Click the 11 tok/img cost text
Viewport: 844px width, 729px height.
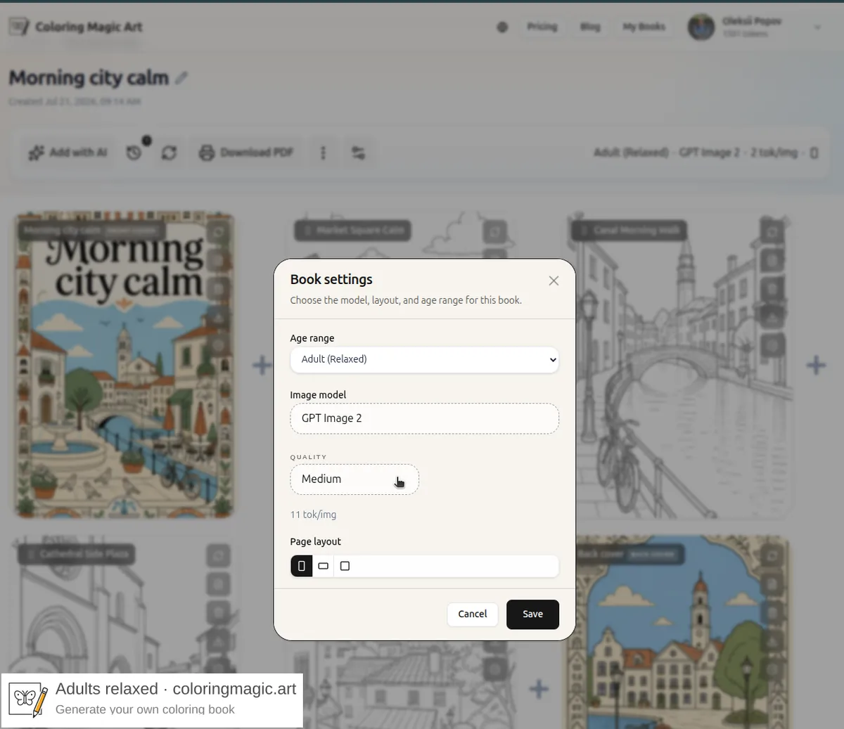tap(313, 515)
